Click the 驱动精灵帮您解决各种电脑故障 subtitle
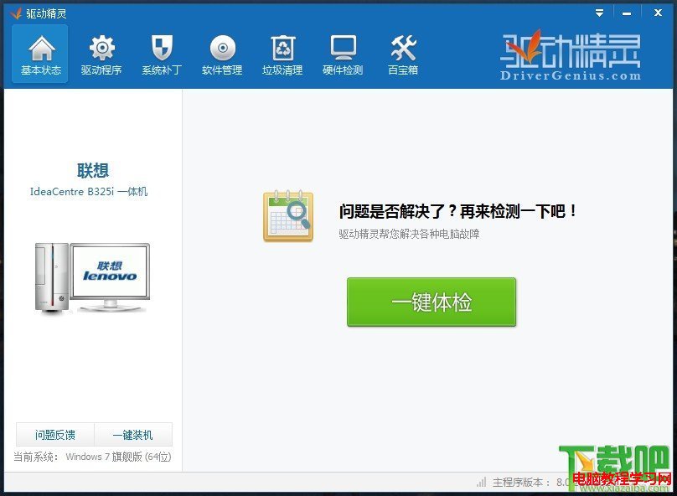Screen dimensions: 677x496 (x=409, y=234)
